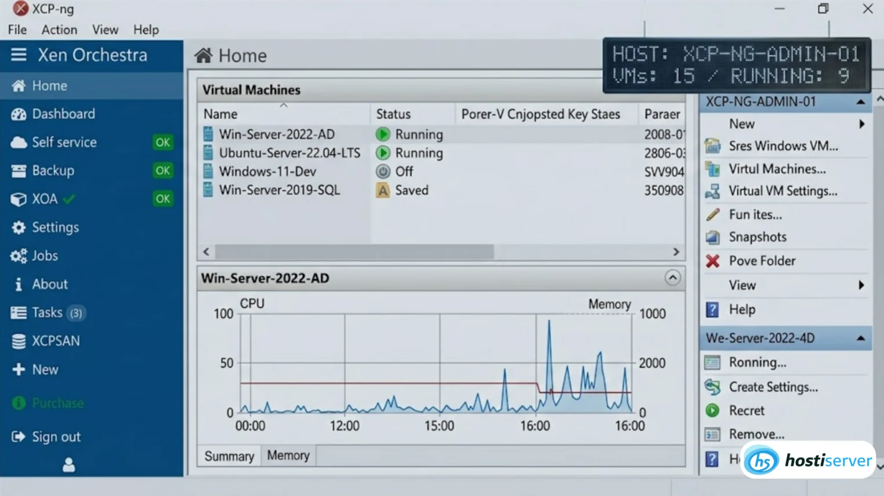Open the View menu in menu bar

[x=105, y=30]
